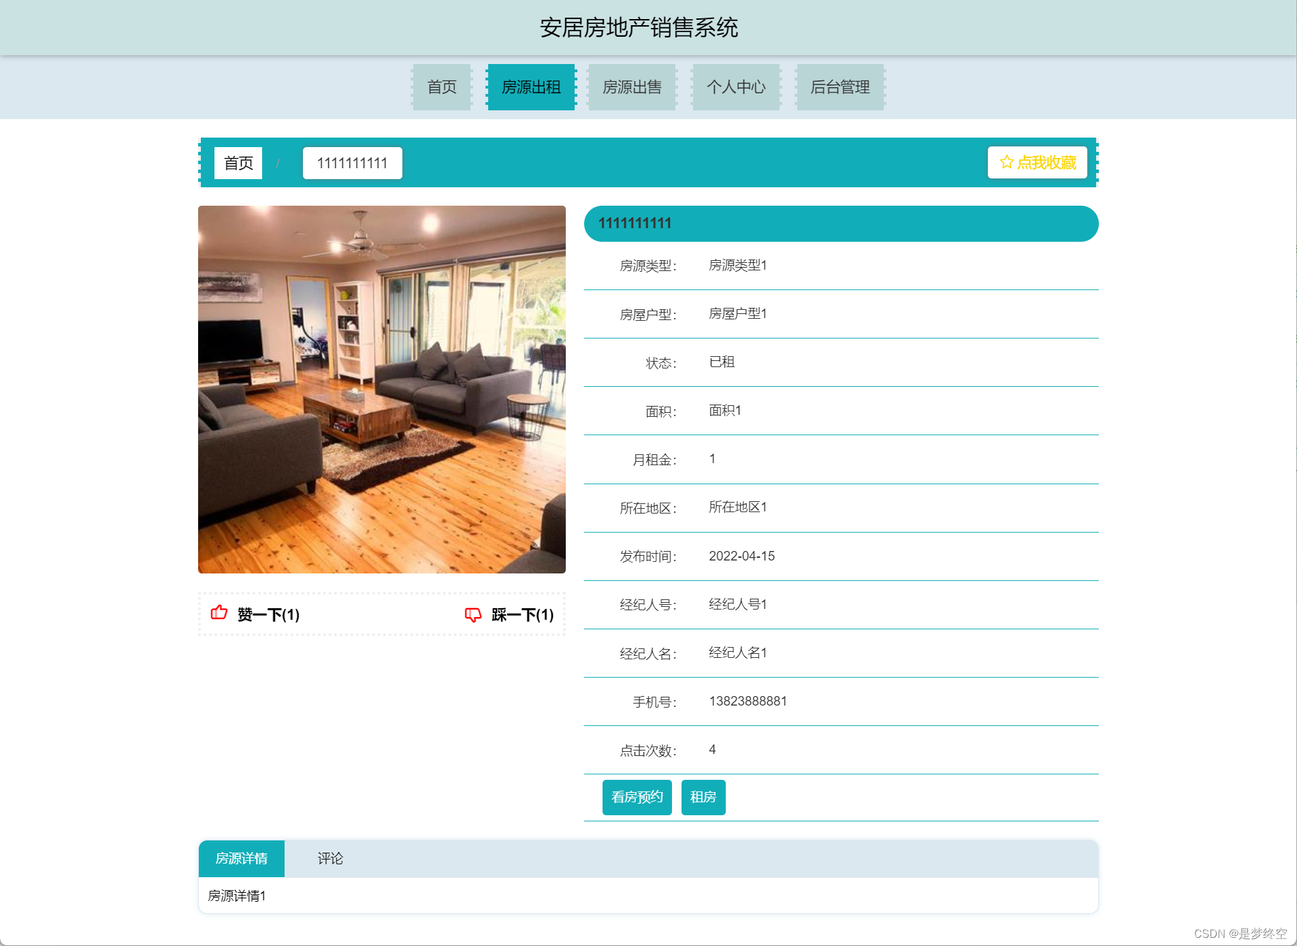Click the 经纪人号1 value
The image size is (1297, 946).
(738, 604)
